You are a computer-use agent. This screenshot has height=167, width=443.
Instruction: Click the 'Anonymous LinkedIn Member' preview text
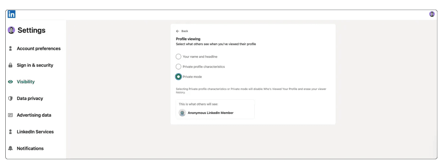coord(211,113)
